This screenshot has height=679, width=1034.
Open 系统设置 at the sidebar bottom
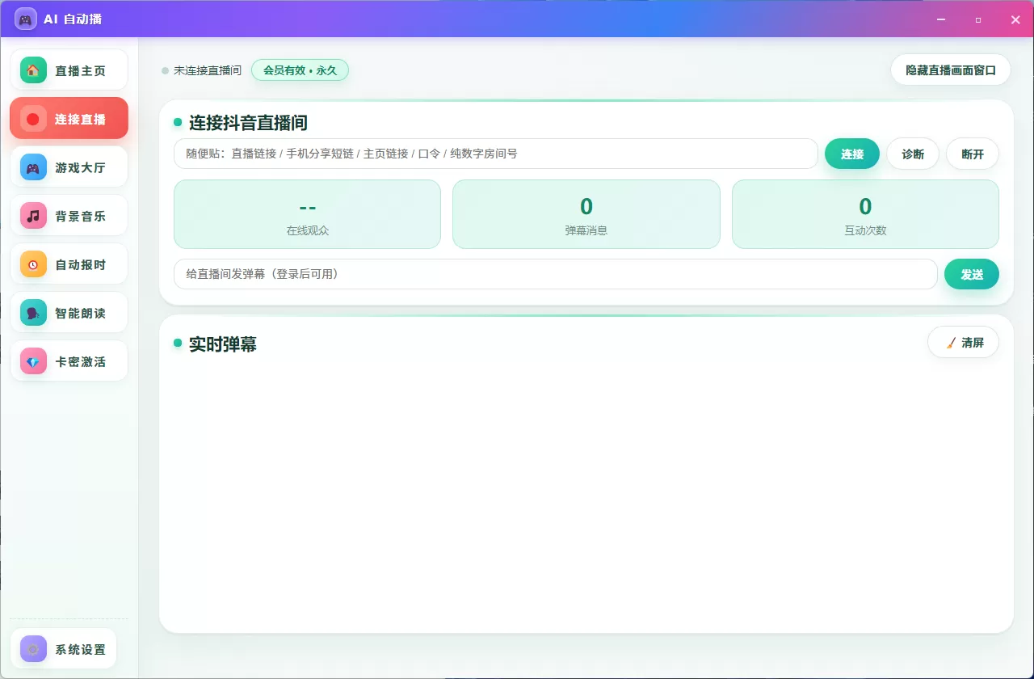63,649
